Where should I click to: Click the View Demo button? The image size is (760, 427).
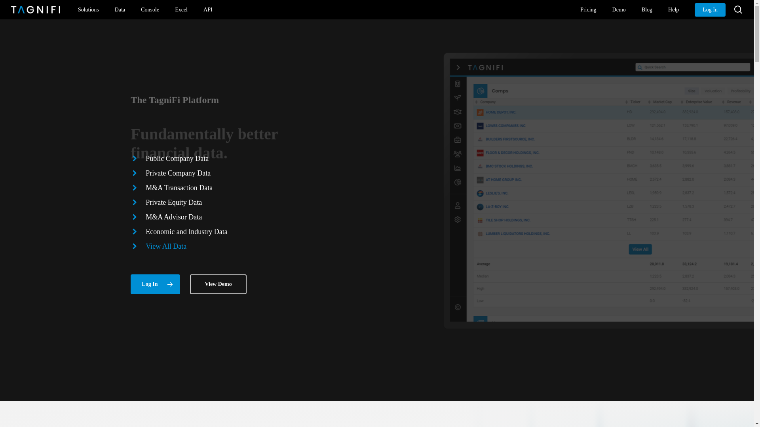[218, 284]
